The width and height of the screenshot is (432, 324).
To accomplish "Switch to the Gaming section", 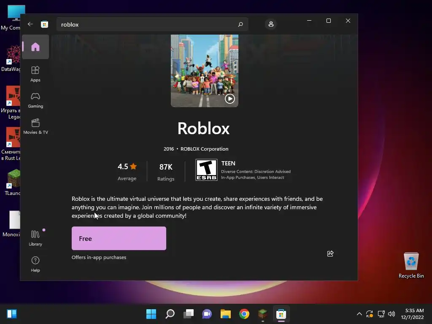I will (x=35, y=100).
